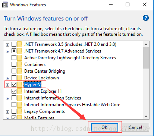Expand the Device Lockdown node
This screenshot has width=154, height=136.
pyautogui.click(x=7, y=78)
